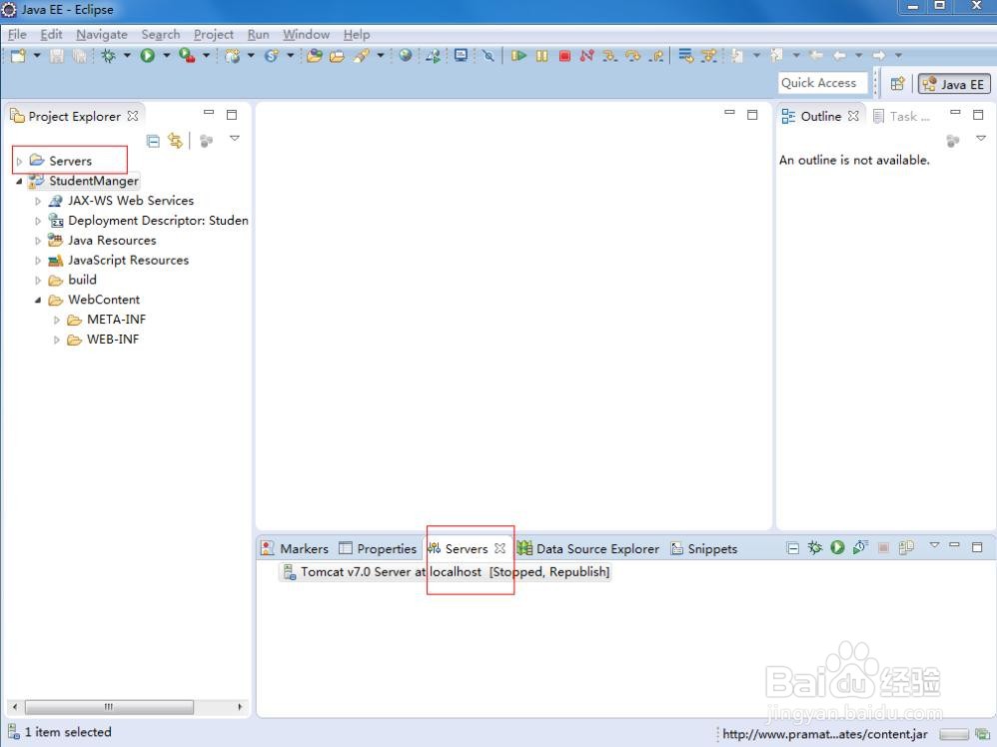Screen dimensions: 997x747
Task: Open the Help menu
Action: pos(357,34)
